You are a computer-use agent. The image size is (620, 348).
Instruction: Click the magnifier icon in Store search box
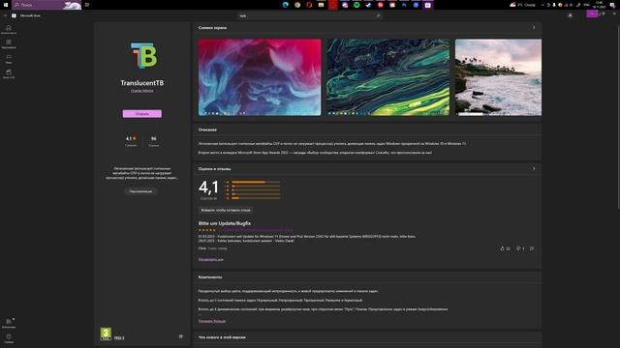378,15
